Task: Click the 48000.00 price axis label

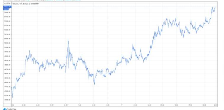Action: pos(7,82)
